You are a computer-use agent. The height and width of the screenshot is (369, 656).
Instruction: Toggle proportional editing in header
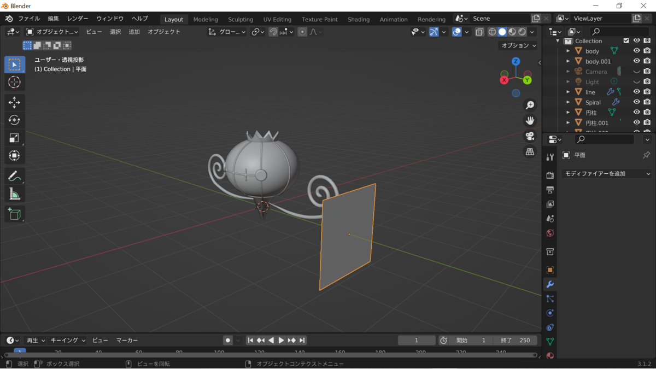tap(302, 32)
